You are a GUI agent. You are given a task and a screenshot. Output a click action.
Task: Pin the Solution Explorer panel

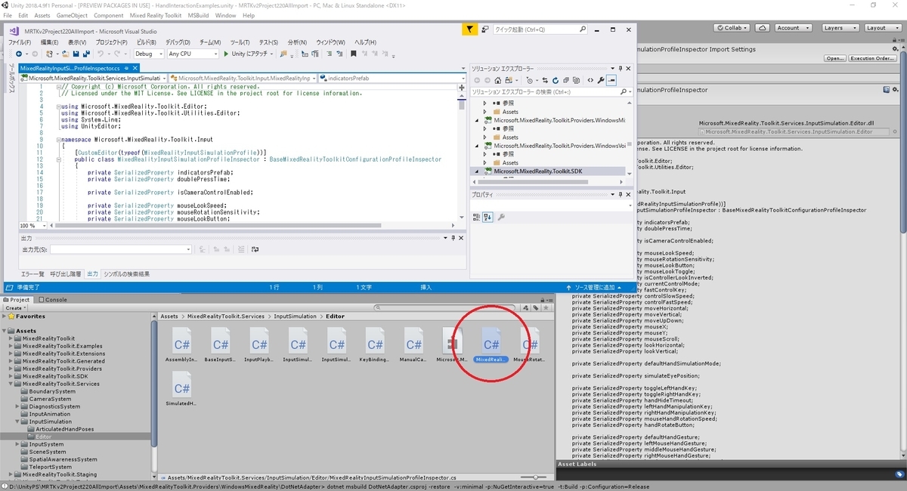click(x=621, y=69)
